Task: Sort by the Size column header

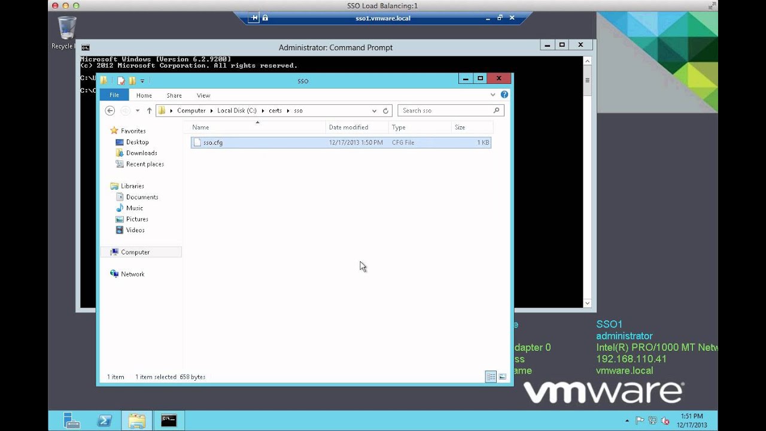Action: (472, 127)
